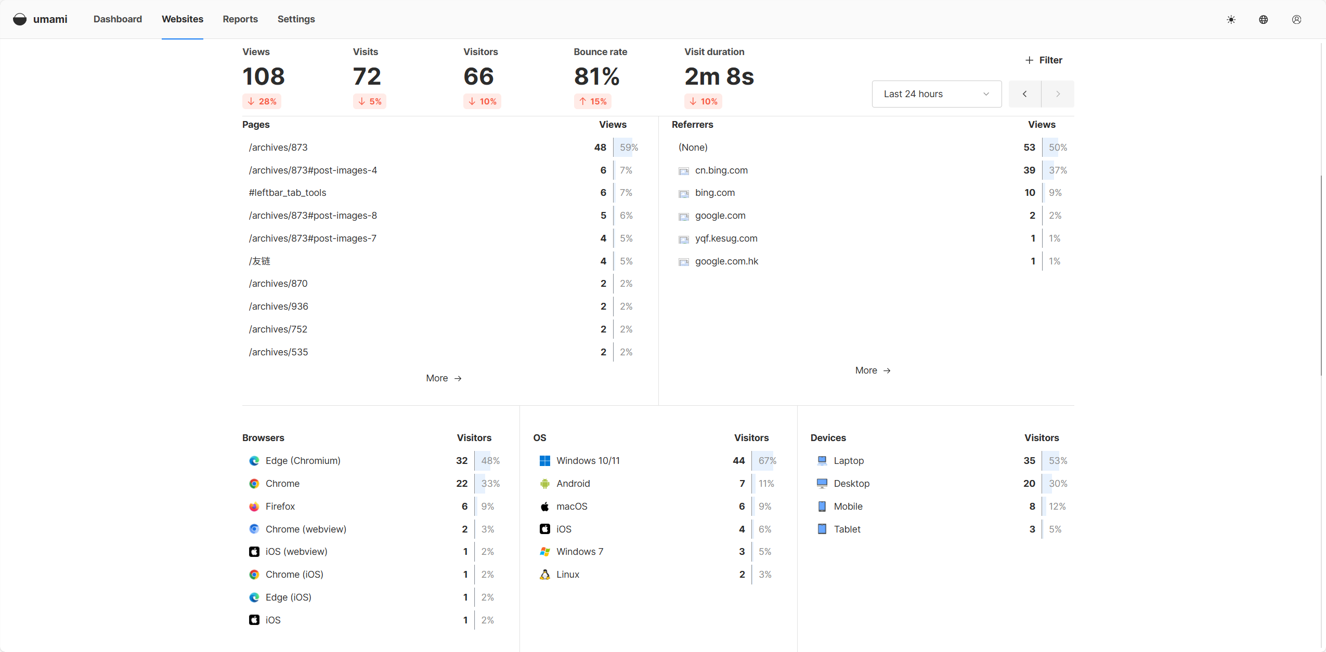Select cn.bing.com referrer entry
This screenshot has height=652, width=1326.
click(721, 170)
